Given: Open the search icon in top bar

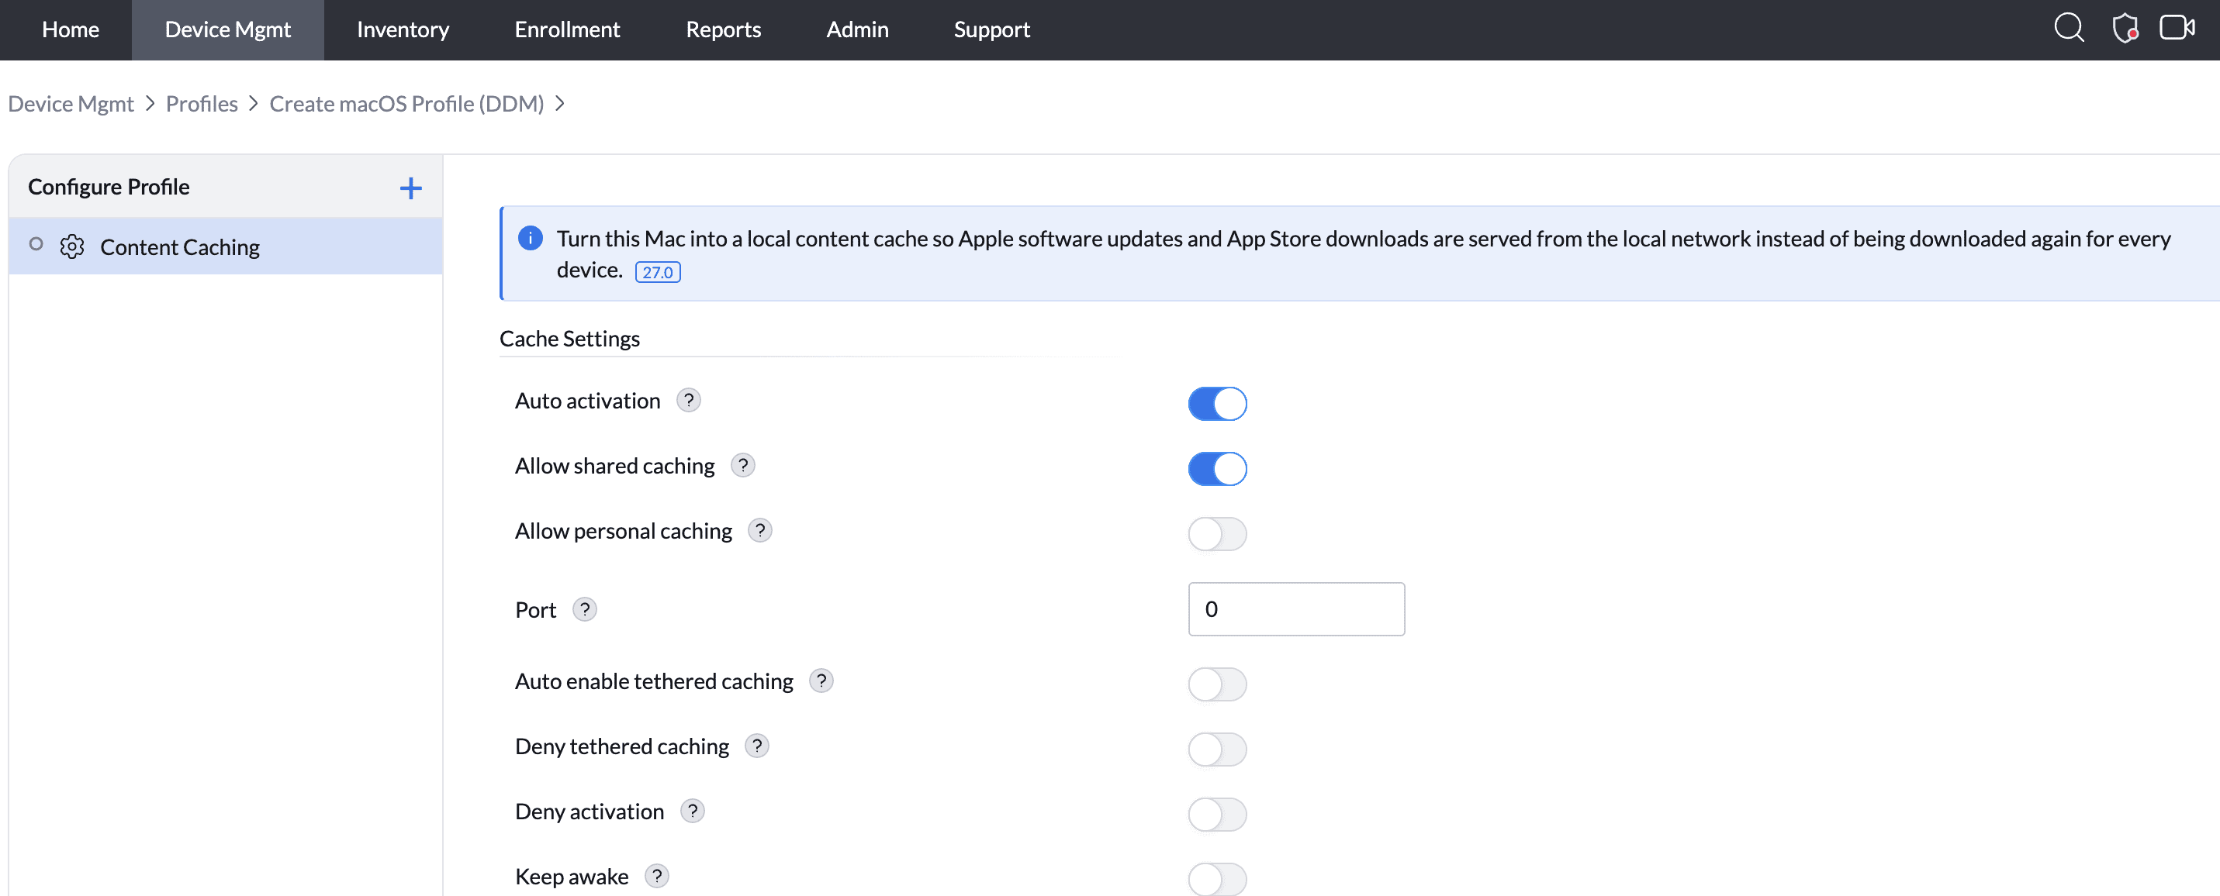Looking at the screenshot, I should coord(2068,29).
